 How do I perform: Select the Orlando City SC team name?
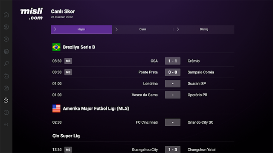click(x=200, y=122)
